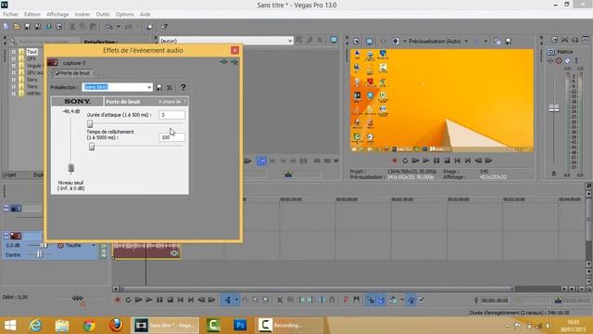Close the Effets de l'événement audio dialog
The height and width of the screenshot is (334, 593).
234,50
